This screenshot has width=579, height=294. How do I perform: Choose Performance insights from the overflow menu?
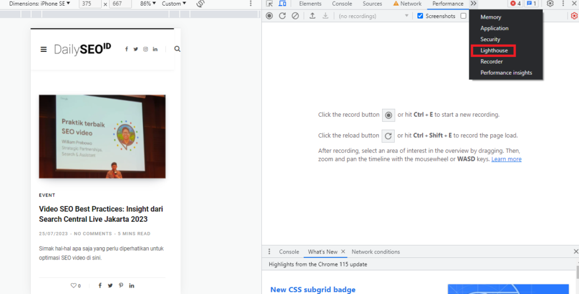click(506, 73)
